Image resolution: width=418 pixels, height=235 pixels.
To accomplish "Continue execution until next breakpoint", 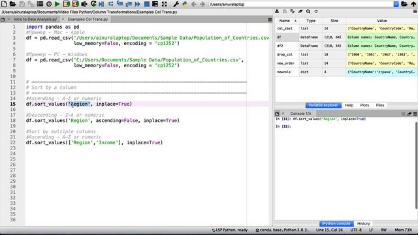I will click(138, 4).
